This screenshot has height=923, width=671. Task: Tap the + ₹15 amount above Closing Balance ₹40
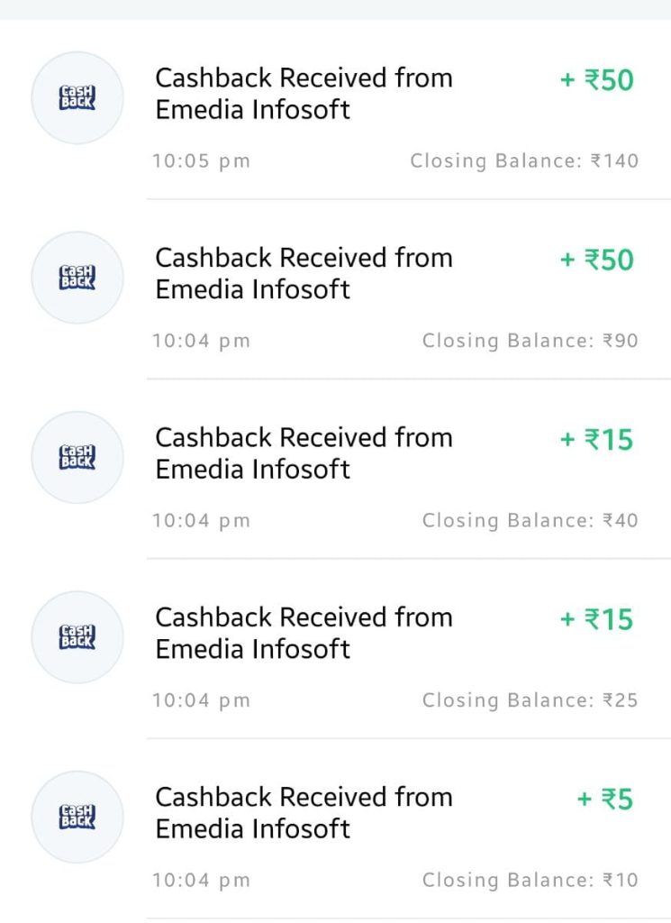click(597, 440)
